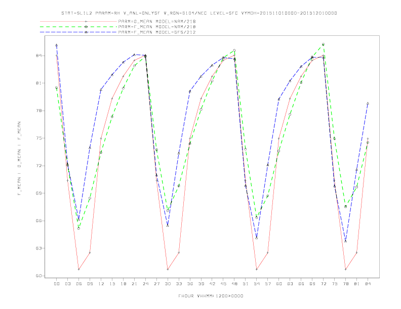Click x-axis forecast hour label 36
Image resolution: width=401 pixels, height=309 pixels.
[190, 284]
